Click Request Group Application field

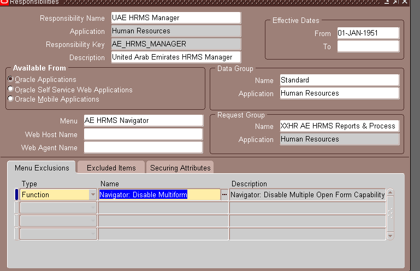[339, 139]
